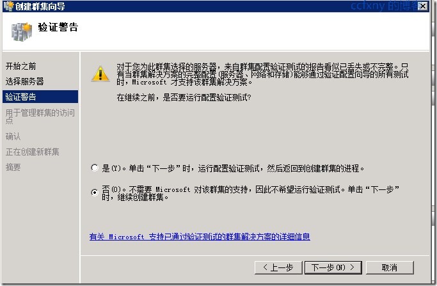Select the highlighted 验证警告 step
The image size is (437, 286).
coord(40,97)
